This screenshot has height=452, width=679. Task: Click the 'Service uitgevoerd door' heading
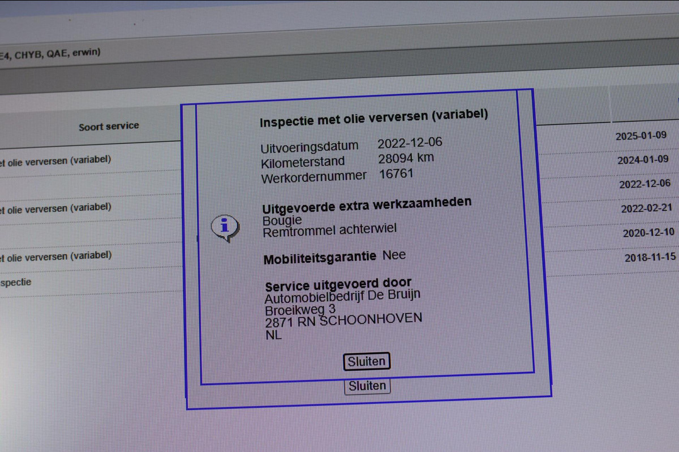tap(338, 284)
